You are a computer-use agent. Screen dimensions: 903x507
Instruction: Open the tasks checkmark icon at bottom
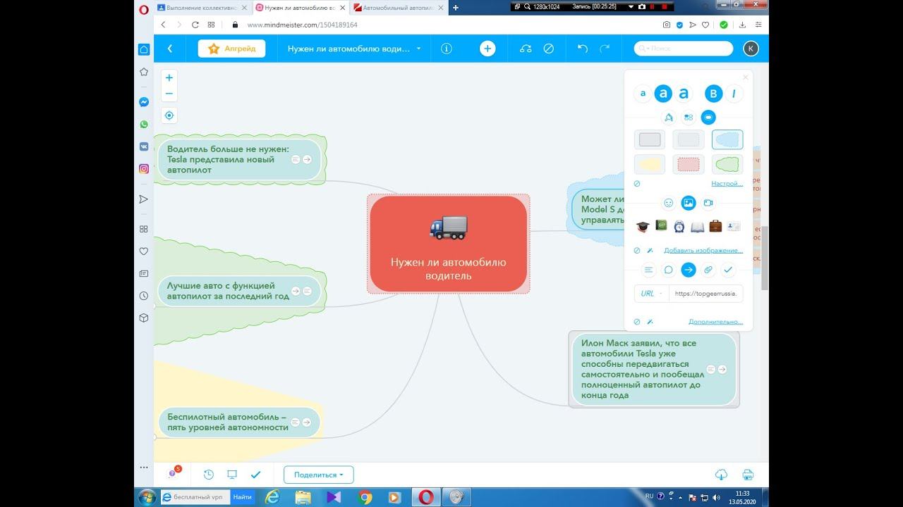click(255, 475)
